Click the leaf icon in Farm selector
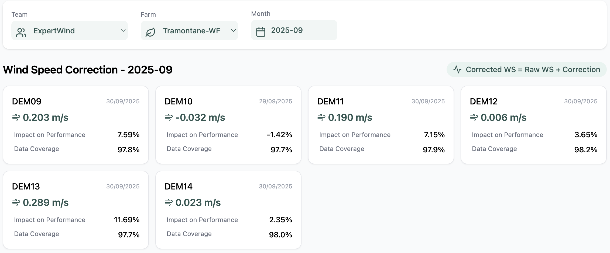This screenshot has height=253, width=610. 150,32
